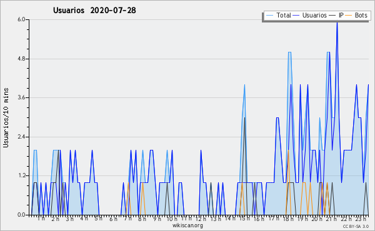Click the '10 h' x-axis label

(x=172, y=219)
